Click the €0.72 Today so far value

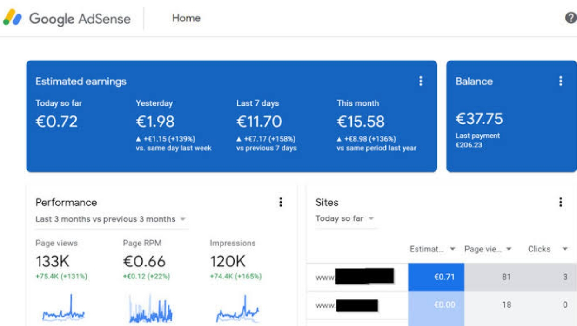point(57,122)
